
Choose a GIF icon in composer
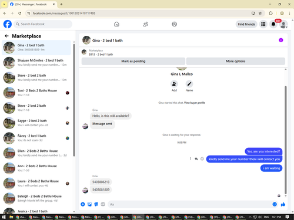coord(103,204)
